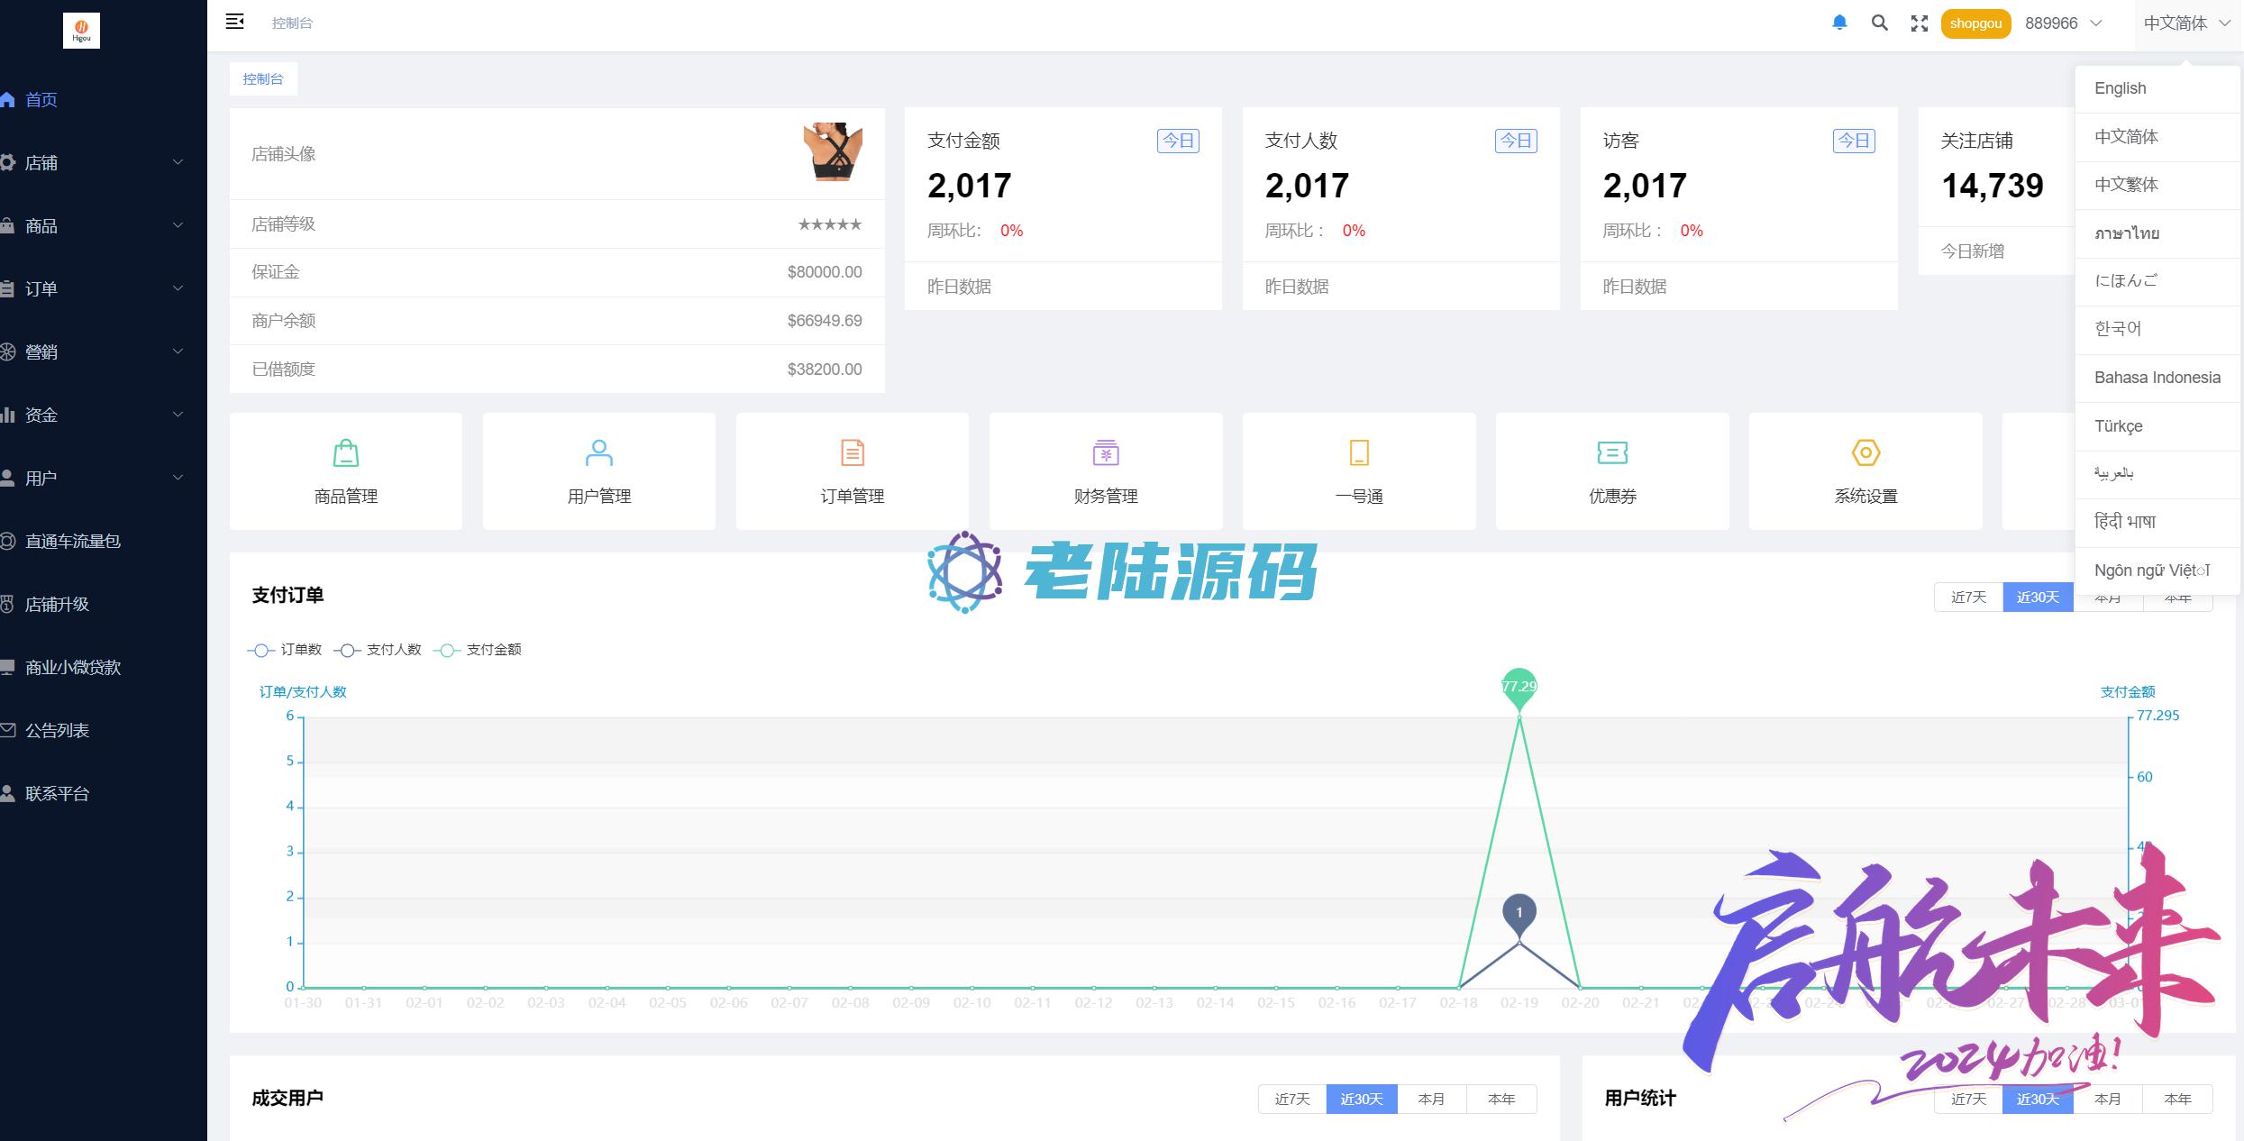Toggle 订单数 series in chart legend
Screen dimensions: 2244x1141
pos(284,650)
